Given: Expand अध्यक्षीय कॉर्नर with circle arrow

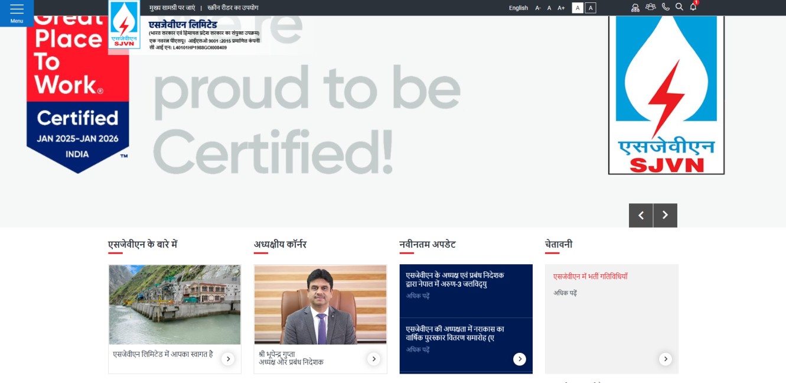Looking at the screenshot, I should pos(373,358).
